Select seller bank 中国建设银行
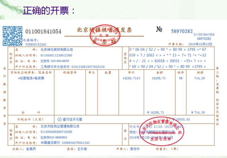This screenshot has width=227, height=158. coord(50,143)
